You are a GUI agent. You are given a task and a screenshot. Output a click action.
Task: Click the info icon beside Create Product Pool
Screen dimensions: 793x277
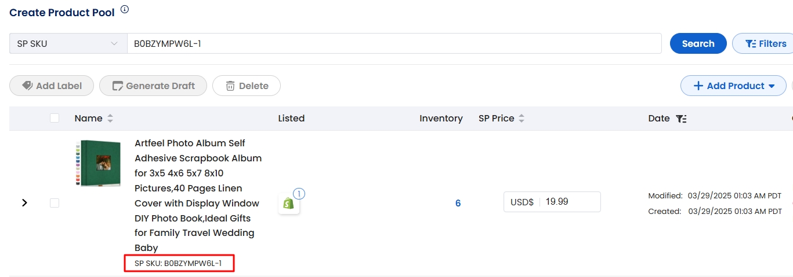pyautogui.click(x=125, y=9)
